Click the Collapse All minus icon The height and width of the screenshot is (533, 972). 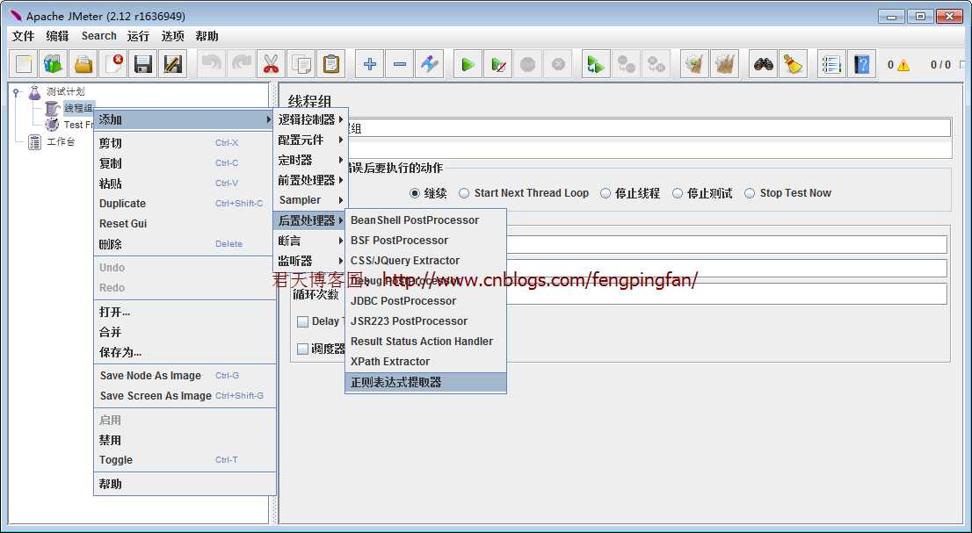(x=399, y=64)
